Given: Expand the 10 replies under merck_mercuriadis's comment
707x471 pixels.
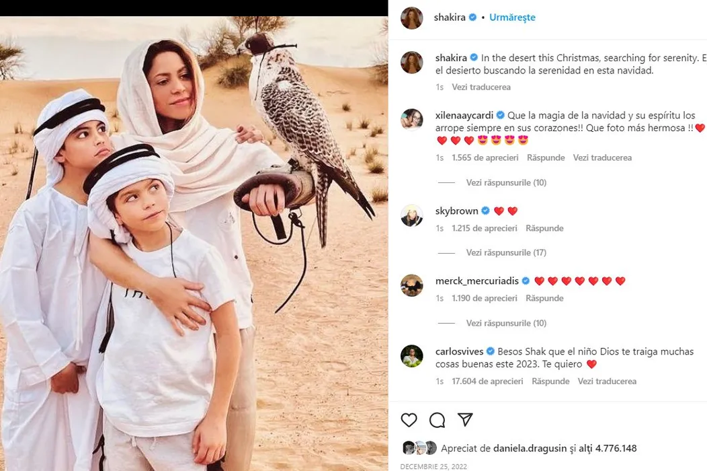Looking at the screenshot, I should 506,323.
